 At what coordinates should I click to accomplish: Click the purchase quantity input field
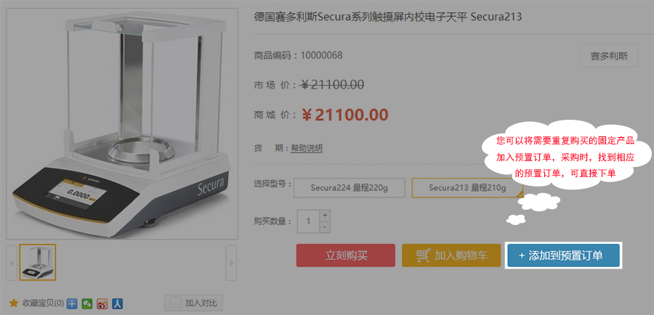[x=309, y=221]
